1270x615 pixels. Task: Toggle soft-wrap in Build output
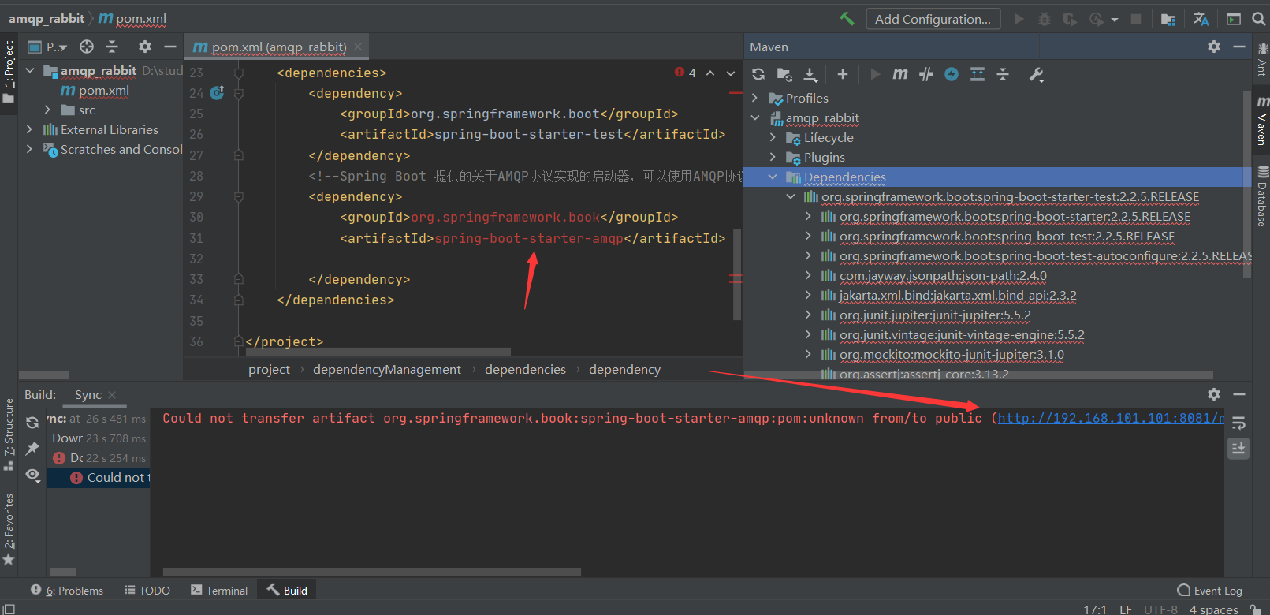(x=1238, y=423)
